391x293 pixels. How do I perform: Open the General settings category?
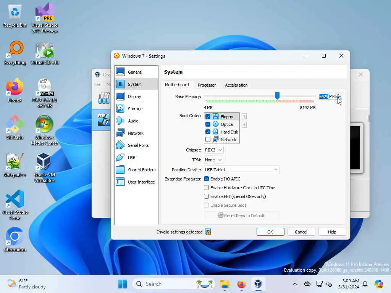(136, 72)
